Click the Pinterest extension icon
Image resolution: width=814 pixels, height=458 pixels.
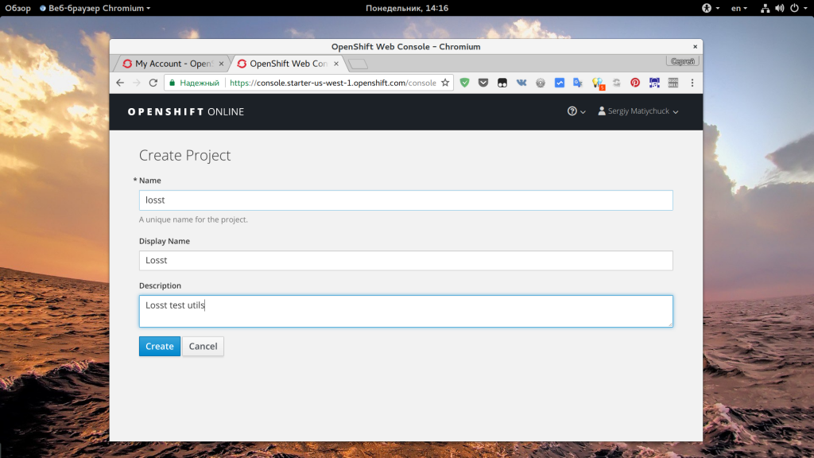click(x=635, y=83)
